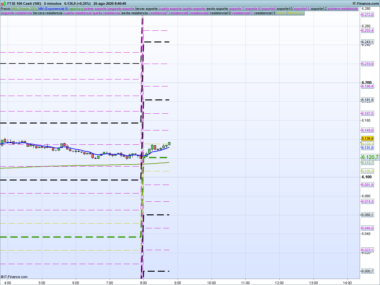
Task: Select the tercer soporte legend label
Action: coord(146,9)
